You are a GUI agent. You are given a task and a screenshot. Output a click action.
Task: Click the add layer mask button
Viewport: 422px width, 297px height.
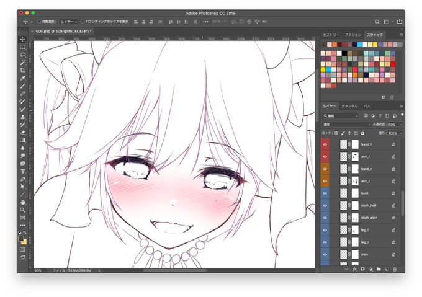coord(362,269)
